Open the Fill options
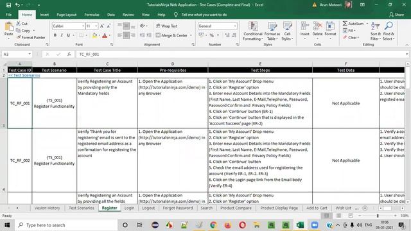 tap(349, 30)
